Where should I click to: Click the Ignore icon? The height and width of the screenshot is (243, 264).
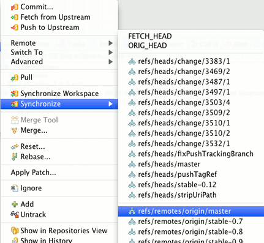[x=15, y=188]
